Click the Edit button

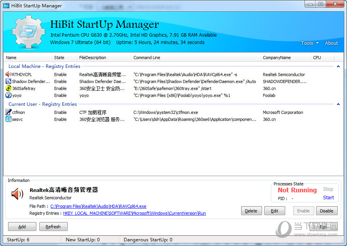click(275, 211)
